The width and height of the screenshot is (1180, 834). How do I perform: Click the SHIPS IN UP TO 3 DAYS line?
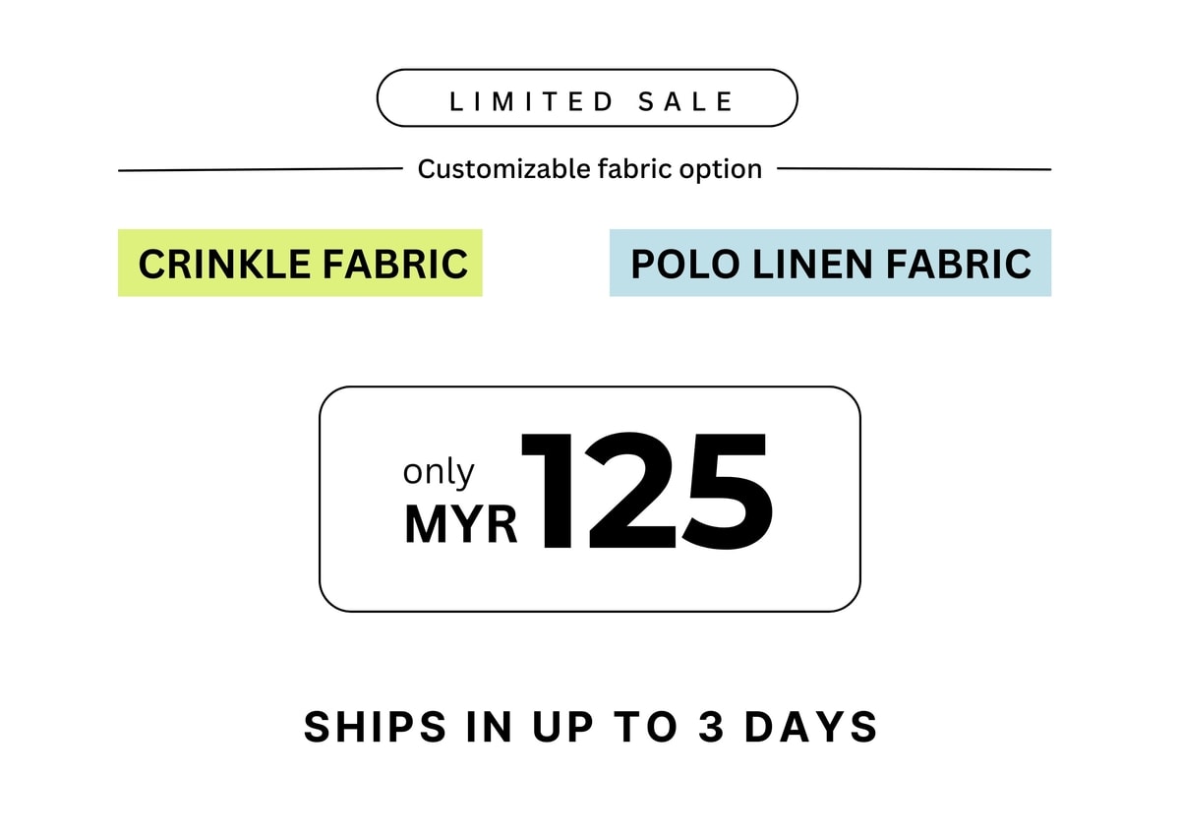(591, 727)
